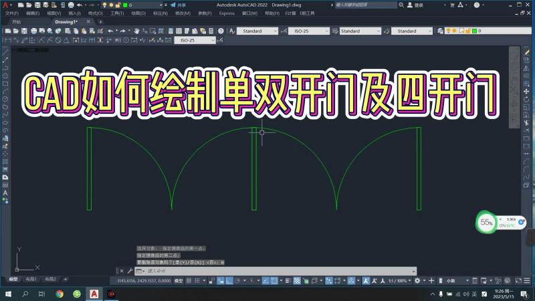This screenshot has width=535, height=301.
Task: Open the 格式(O) menu
Action: coord(95,13)
